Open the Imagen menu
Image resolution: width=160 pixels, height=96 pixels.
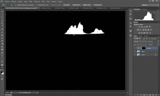[20, 2]
